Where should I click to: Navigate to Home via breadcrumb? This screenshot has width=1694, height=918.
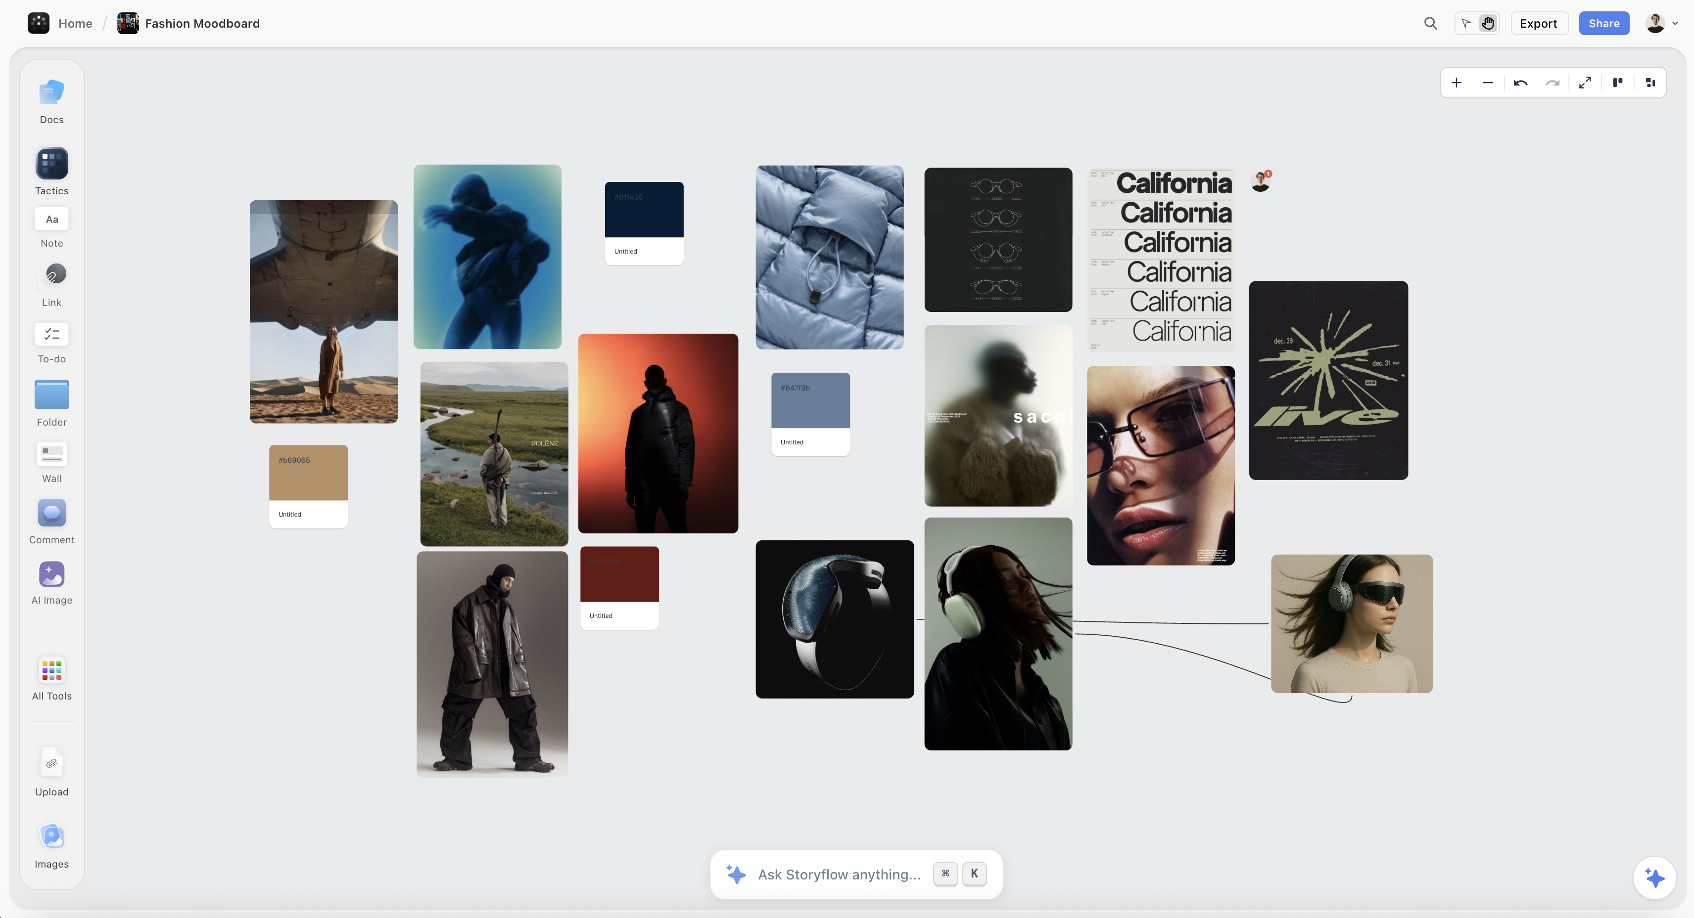pos(75,23)
